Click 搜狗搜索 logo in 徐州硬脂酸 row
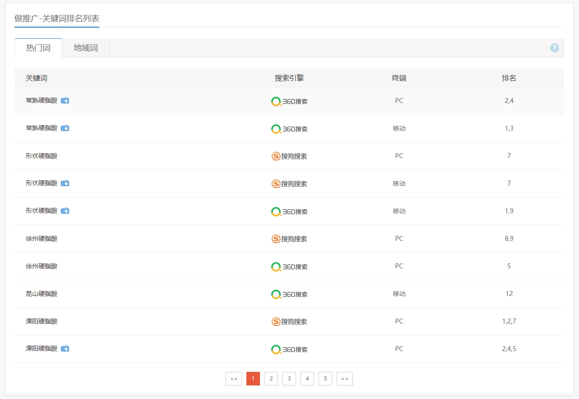This screenshot has width=579, height=399. [x=289, y=239]
